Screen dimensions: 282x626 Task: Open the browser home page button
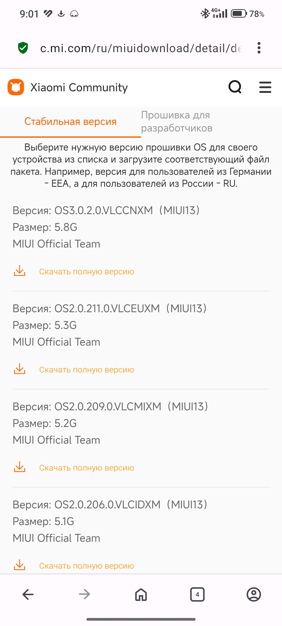[x=141, y=594]
